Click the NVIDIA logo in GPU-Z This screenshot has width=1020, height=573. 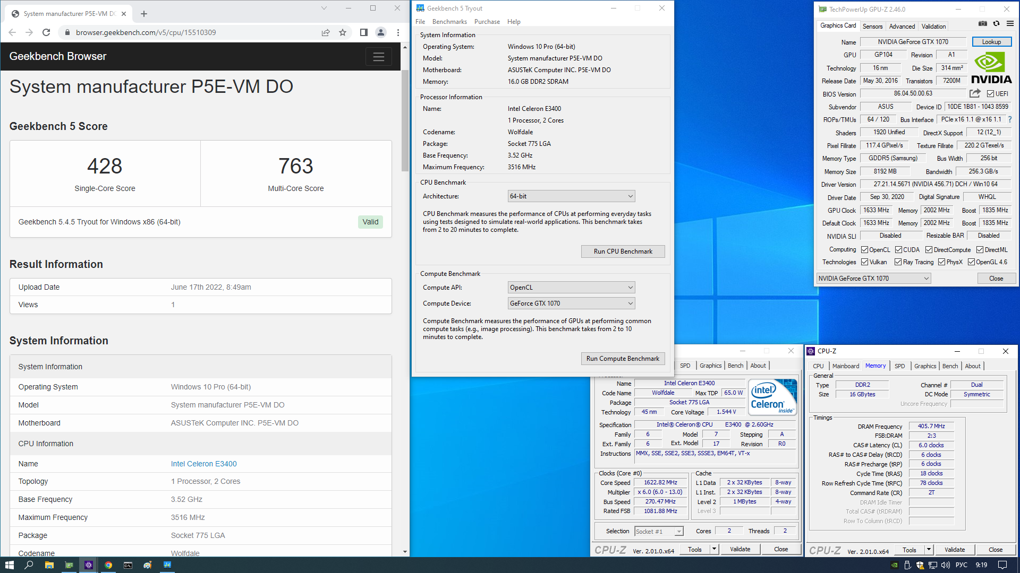tap(991, 68)
